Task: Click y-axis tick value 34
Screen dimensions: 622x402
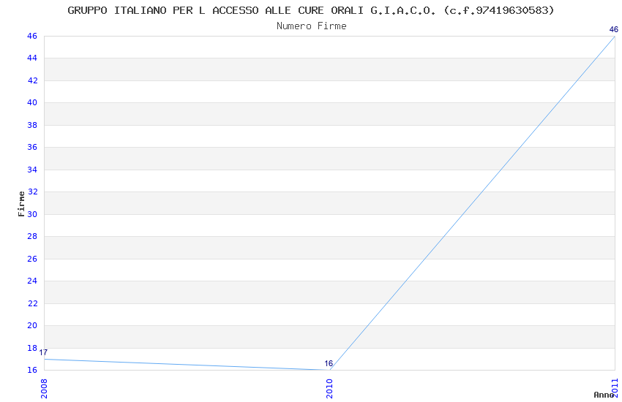Action: pyautogui.click(x=32, y=170)
